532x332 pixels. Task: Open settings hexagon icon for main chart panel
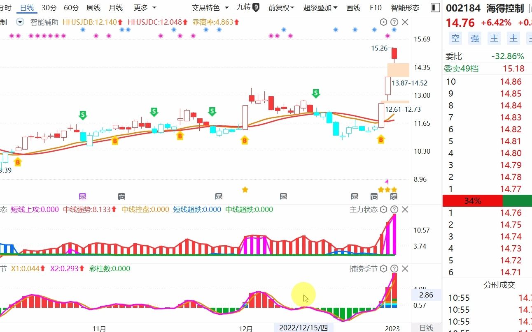click(384, 22)
